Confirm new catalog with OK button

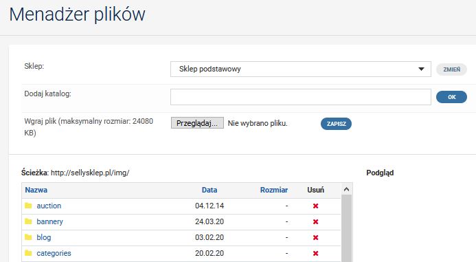click(451, 97)
